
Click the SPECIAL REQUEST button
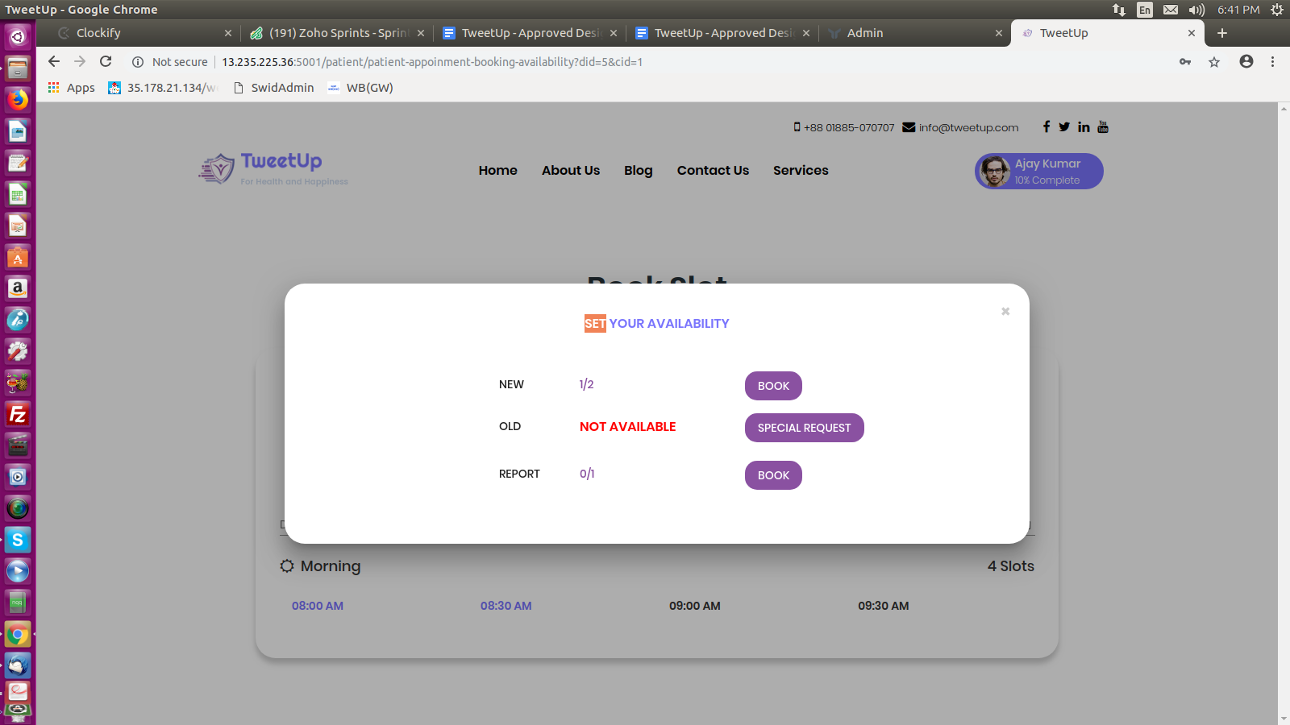[x=804, y=428]
